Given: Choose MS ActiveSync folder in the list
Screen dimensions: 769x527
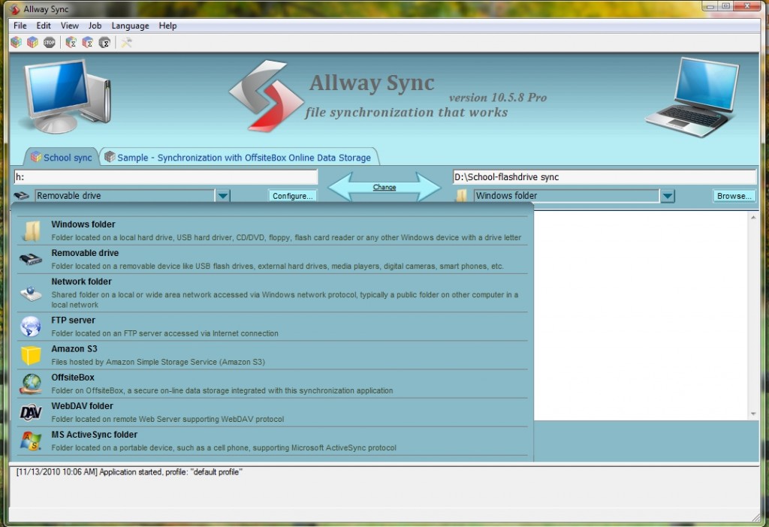Looking at the screenshot, I should [272, 441].
